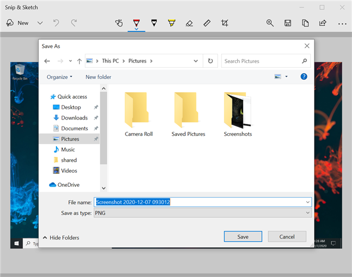Click the Cancel button

[287, 237]
